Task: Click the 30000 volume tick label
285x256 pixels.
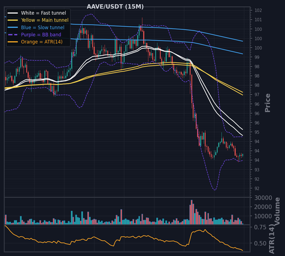Action: coord(263,198)
